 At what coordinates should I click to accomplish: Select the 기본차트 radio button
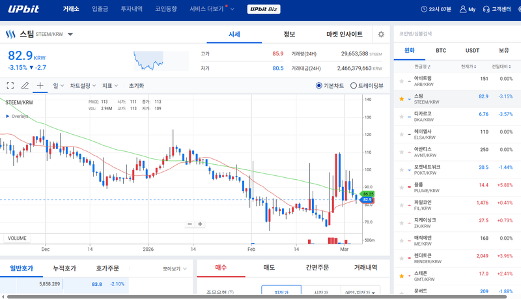(319, 85)
